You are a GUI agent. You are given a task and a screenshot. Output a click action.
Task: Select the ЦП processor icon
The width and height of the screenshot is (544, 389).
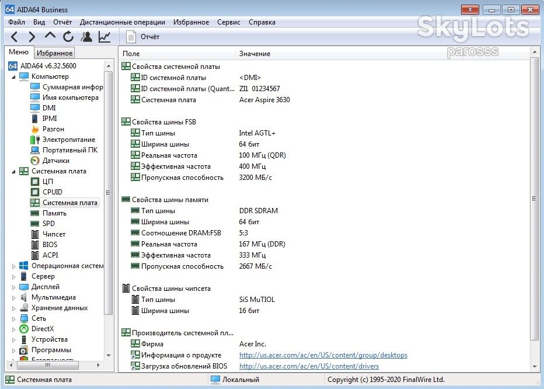34,181
